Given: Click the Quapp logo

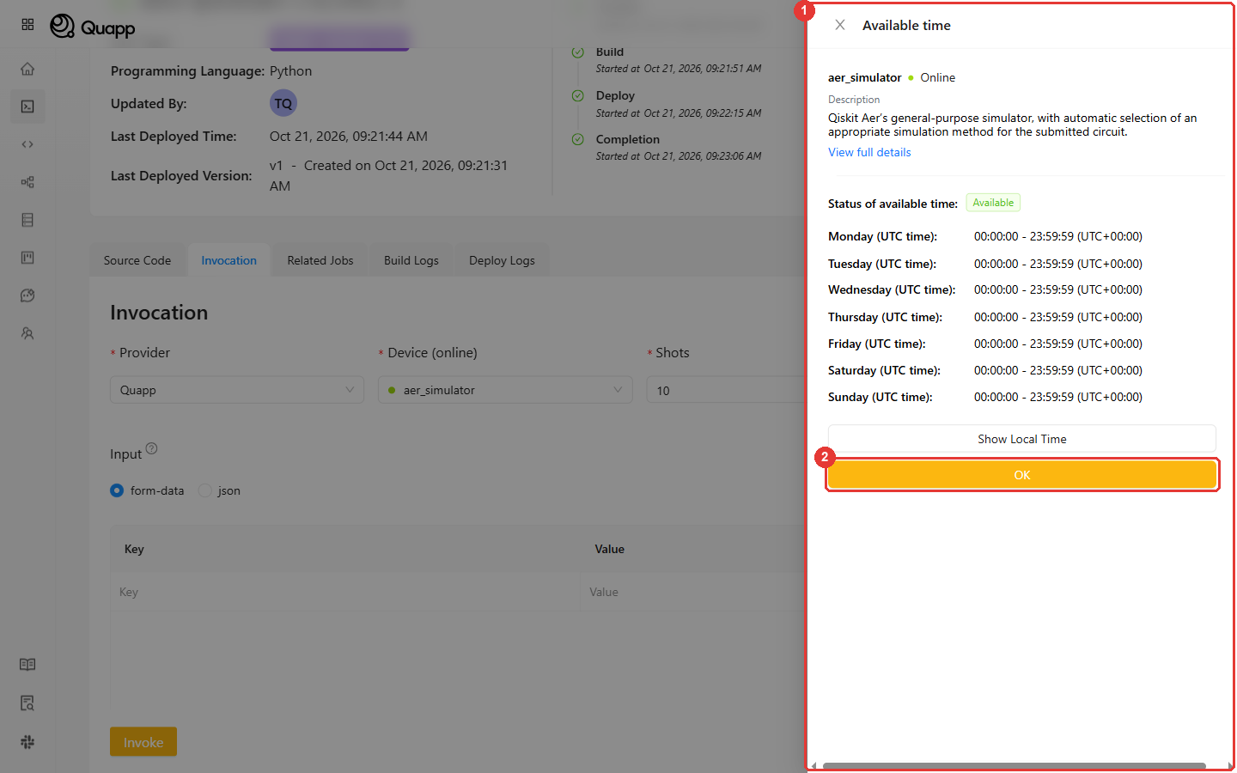Looking at the screenshot, I should coord(93,27).
